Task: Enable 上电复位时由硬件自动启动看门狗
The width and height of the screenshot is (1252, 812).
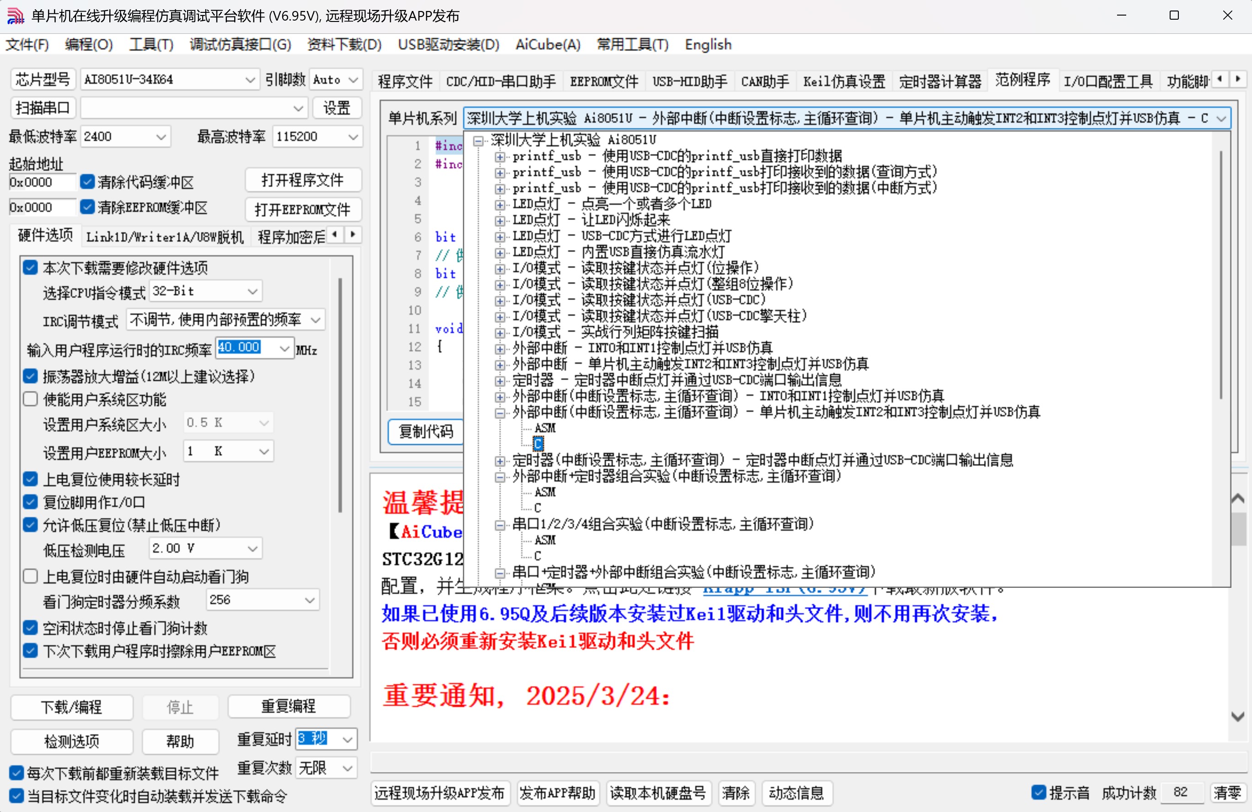Action: pyautogui.click(x=31, y=576)
